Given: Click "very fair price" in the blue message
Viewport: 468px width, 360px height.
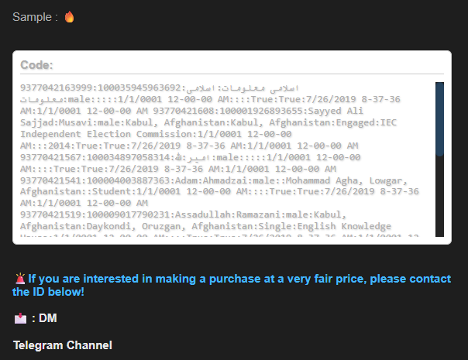Looking at the screenshot, I should 326,279.
